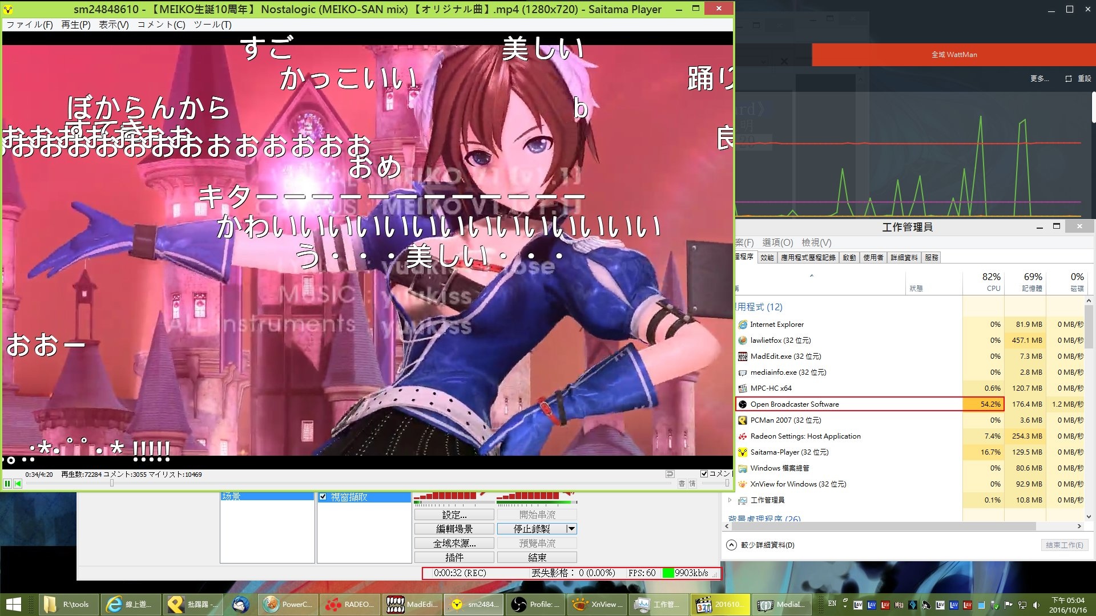Viewport: 1096px width, 616px height.
Task: Expand the 工作管理員 process row
Action: (x=730, y=500)
